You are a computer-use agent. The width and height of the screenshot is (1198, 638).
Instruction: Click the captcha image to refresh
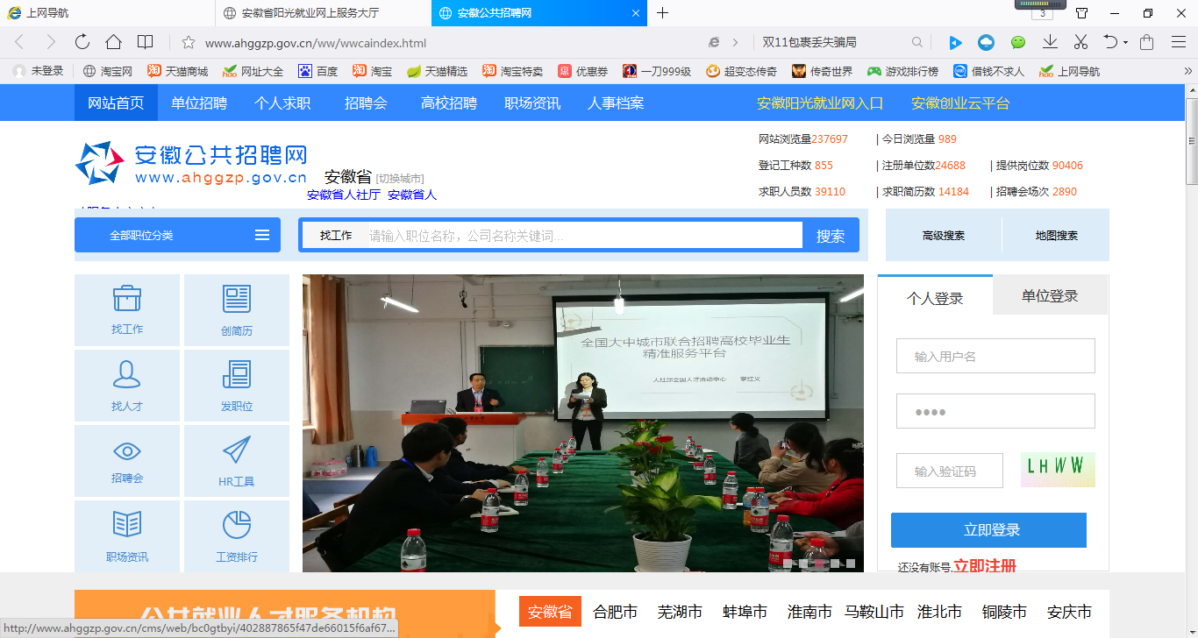1057,470
